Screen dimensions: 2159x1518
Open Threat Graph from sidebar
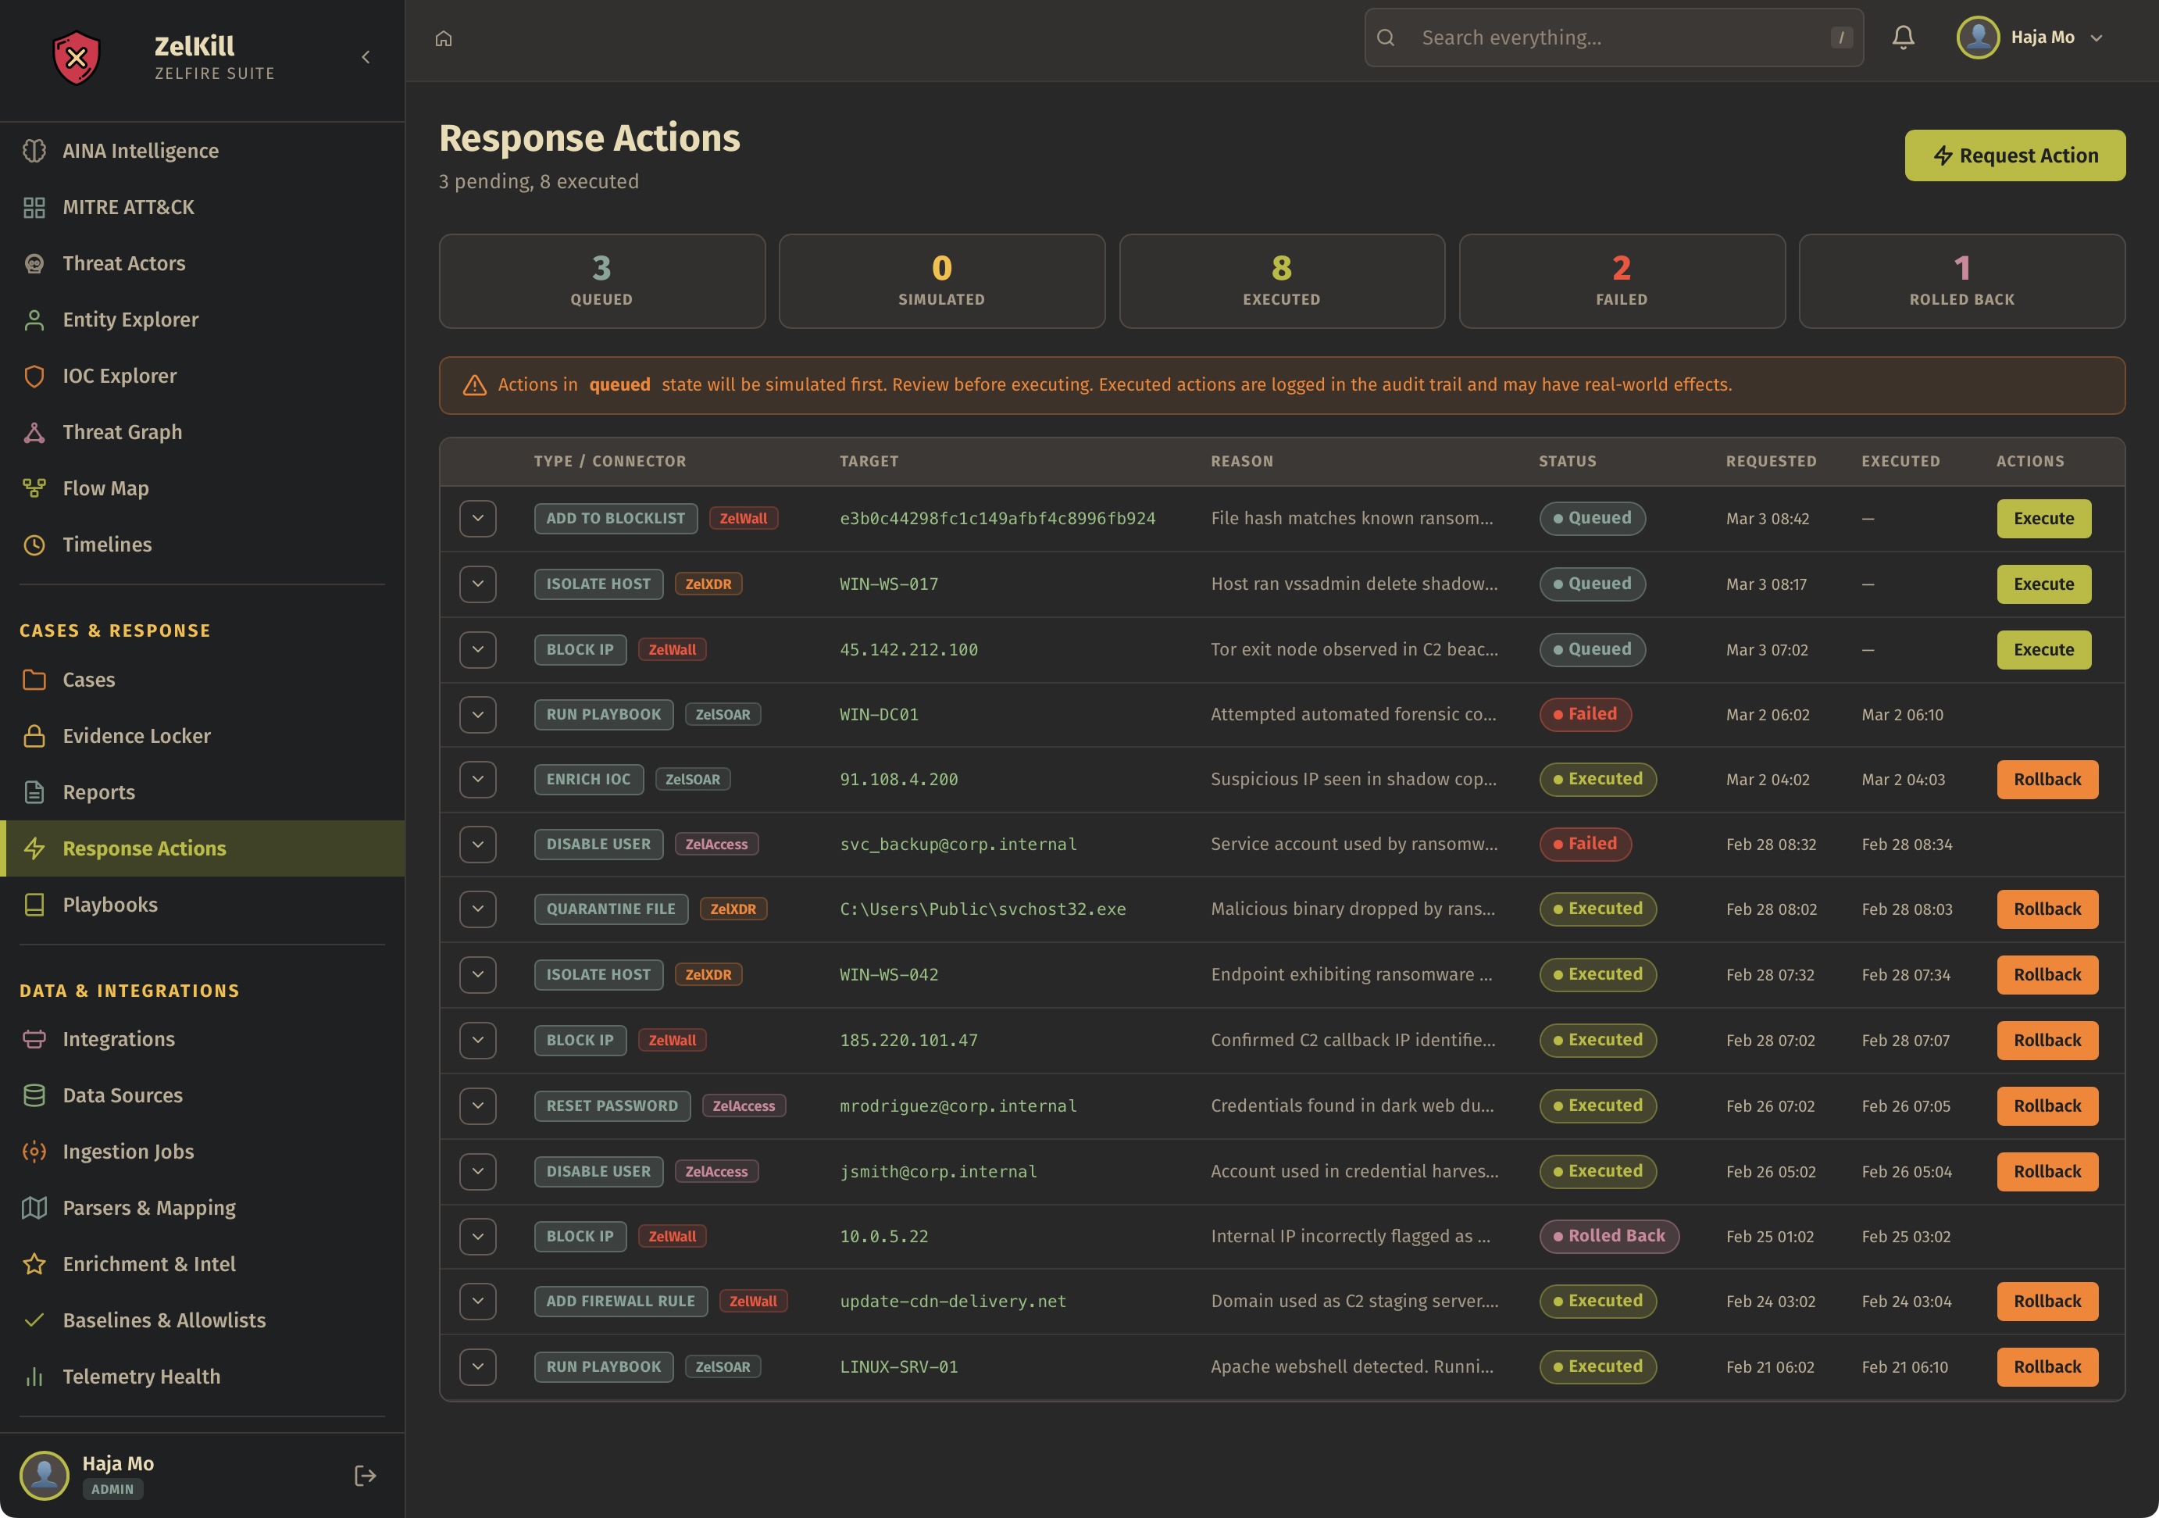coord(122,432)
